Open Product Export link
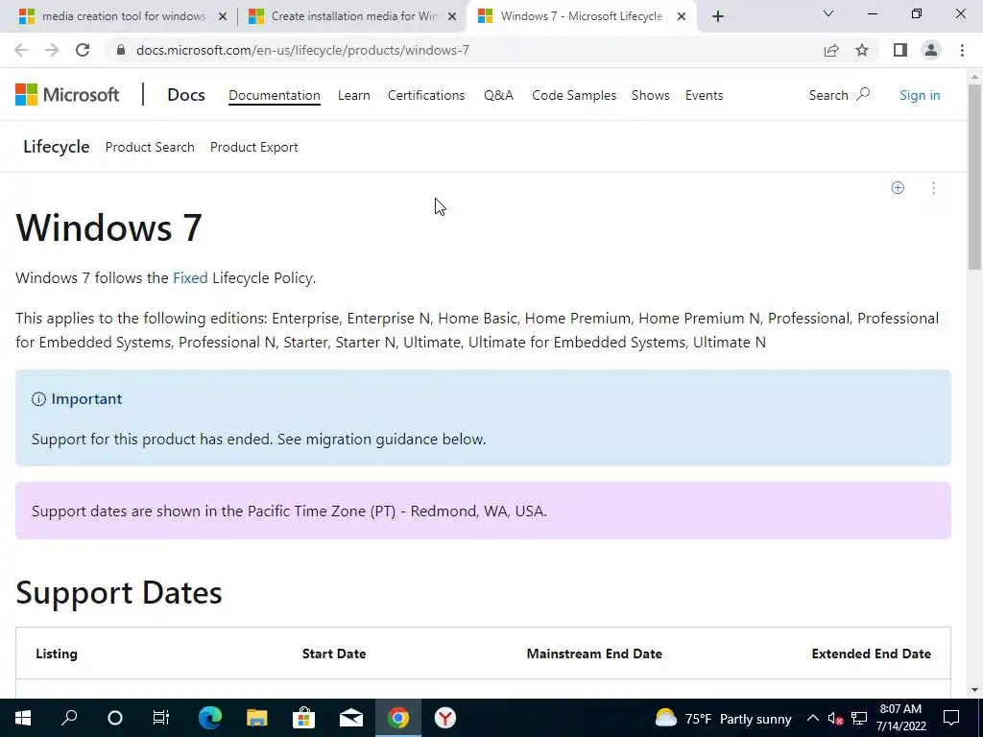983x737 pixels. [x=253, y=147]
